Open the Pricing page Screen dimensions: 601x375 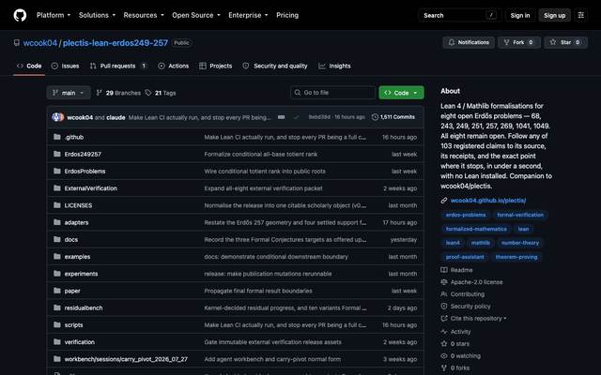coord(287,15)
